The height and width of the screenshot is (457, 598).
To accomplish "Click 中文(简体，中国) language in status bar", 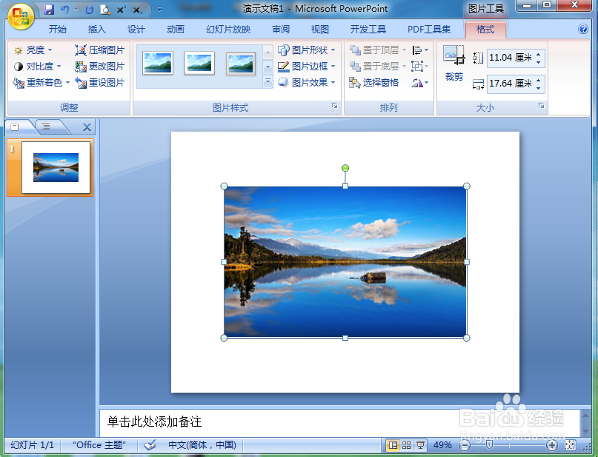I will click(x=202, y=445).
